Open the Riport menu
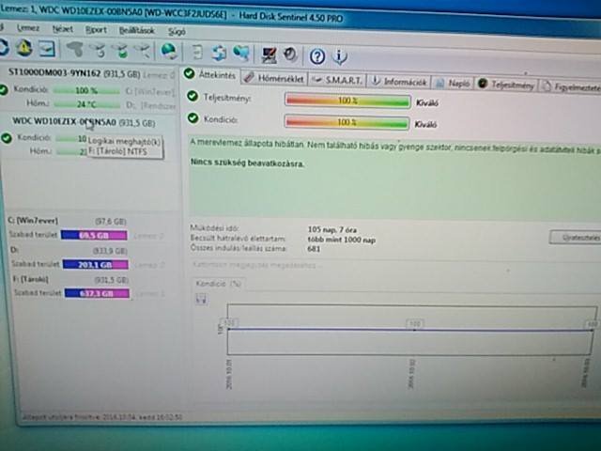The height and width of the screenshot is (451, 601). click(x=96, y=30)
